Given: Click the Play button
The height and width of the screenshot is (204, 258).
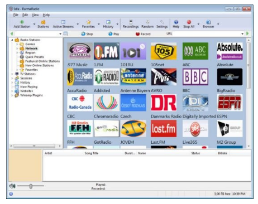Looking at the screenshot, I should [113, 34].
